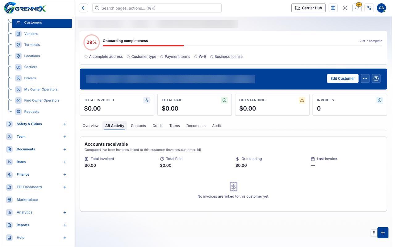Click the Total Invoiced activity icon

[x=147, y=100]
